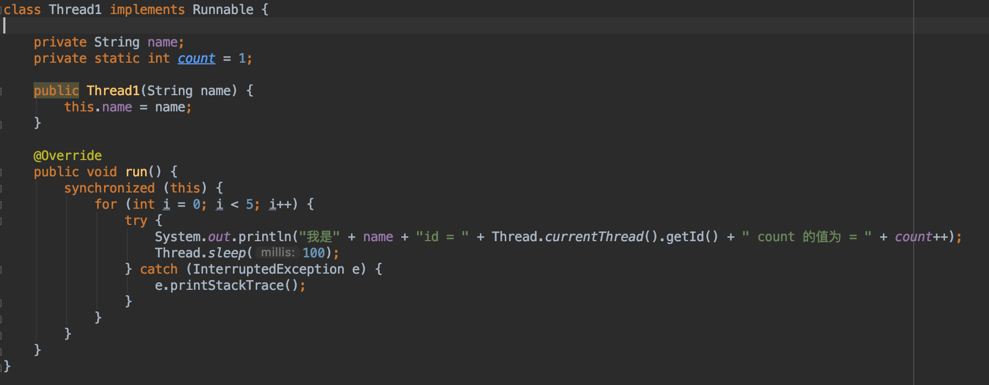Place cursor on @Override annotation

point(68,156)
